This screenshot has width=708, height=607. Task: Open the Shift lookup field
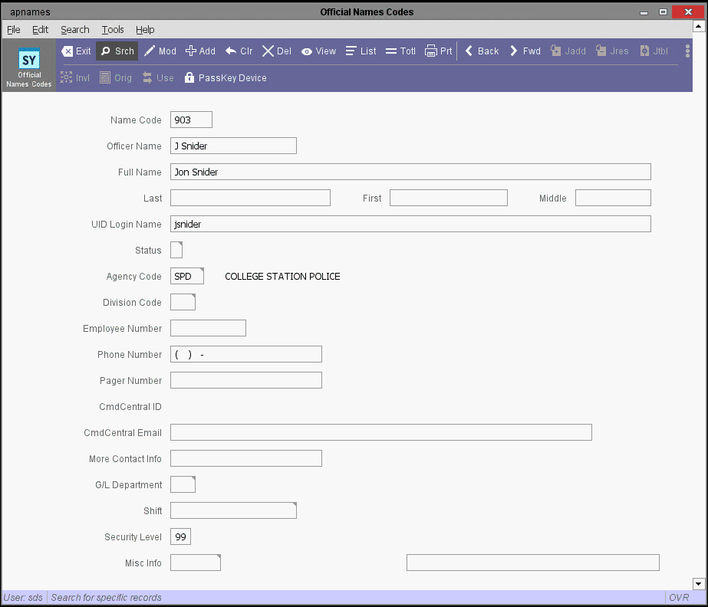click(233, 511)
